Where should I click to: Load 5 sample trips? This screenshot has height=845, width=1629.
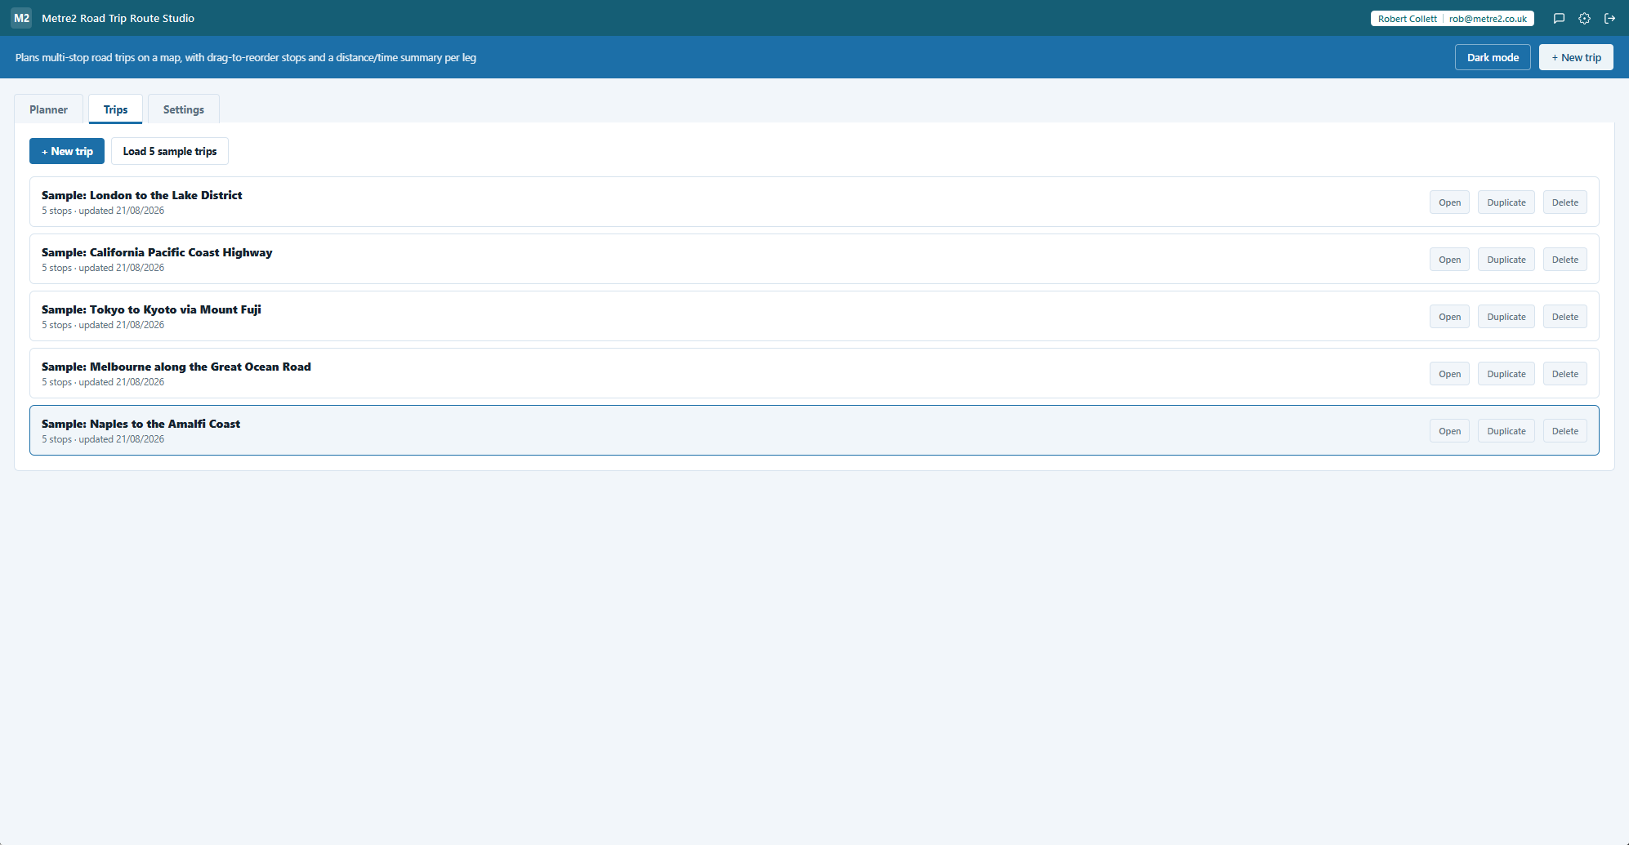(170, 151)
